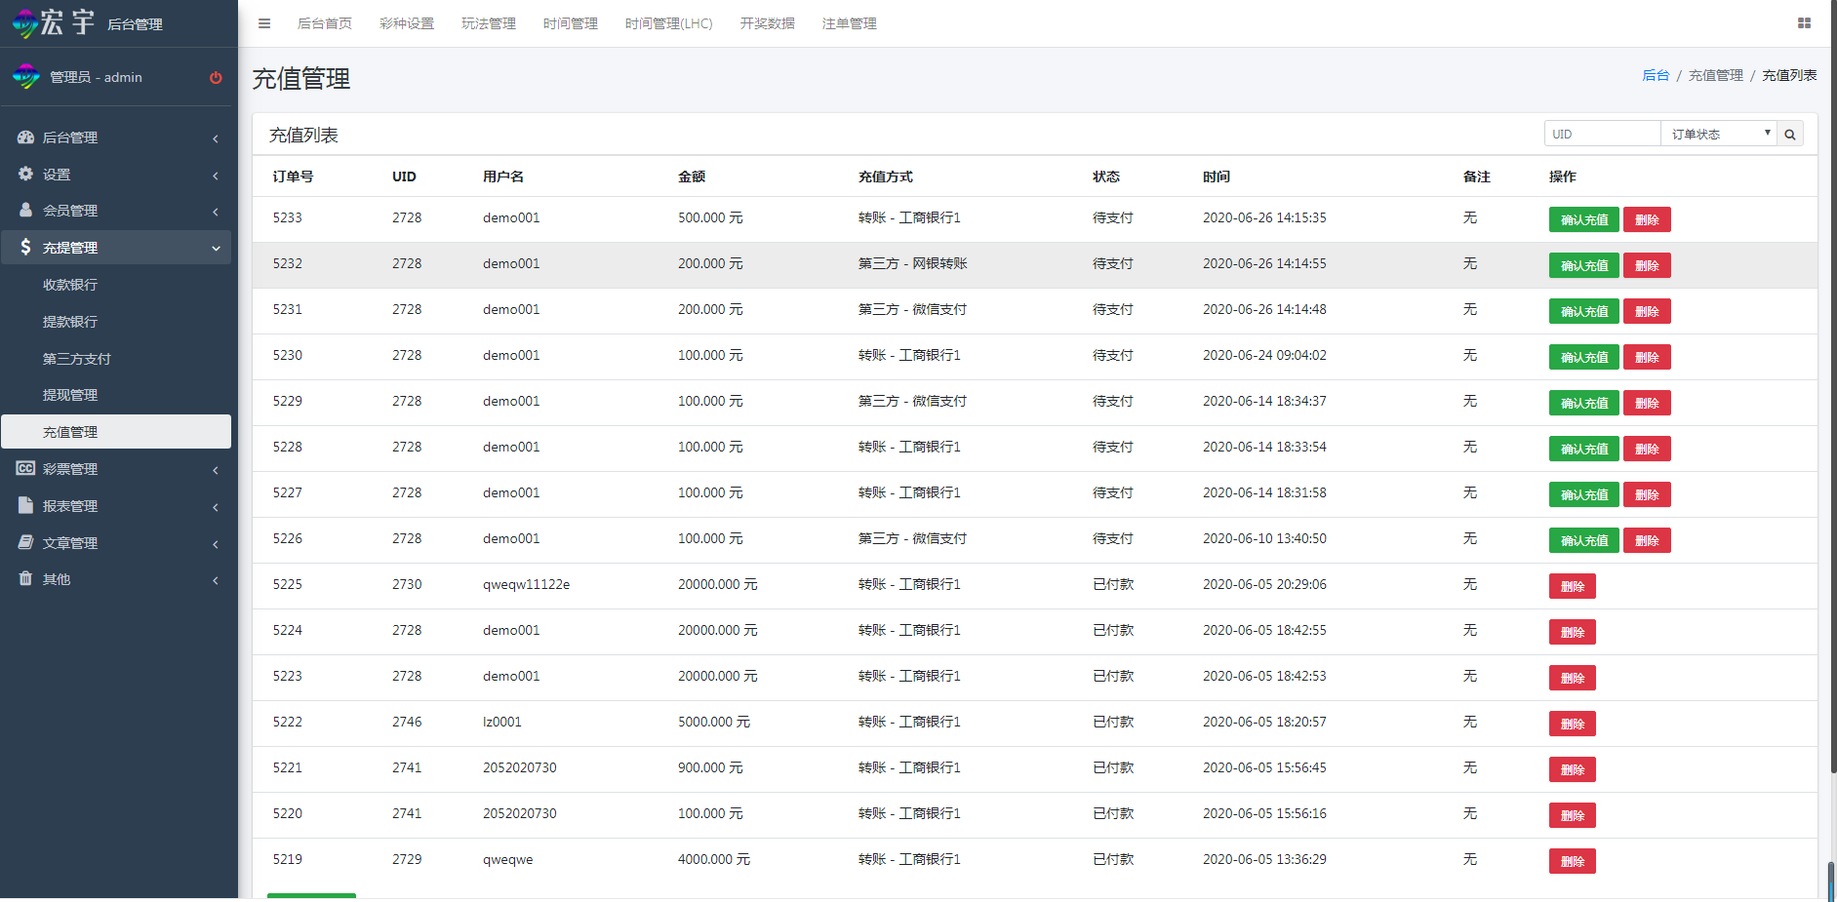This screenshot has height=902, width=1837.
Task: Open the 时间管理(LHC) top menu
Action: (669, 23)
